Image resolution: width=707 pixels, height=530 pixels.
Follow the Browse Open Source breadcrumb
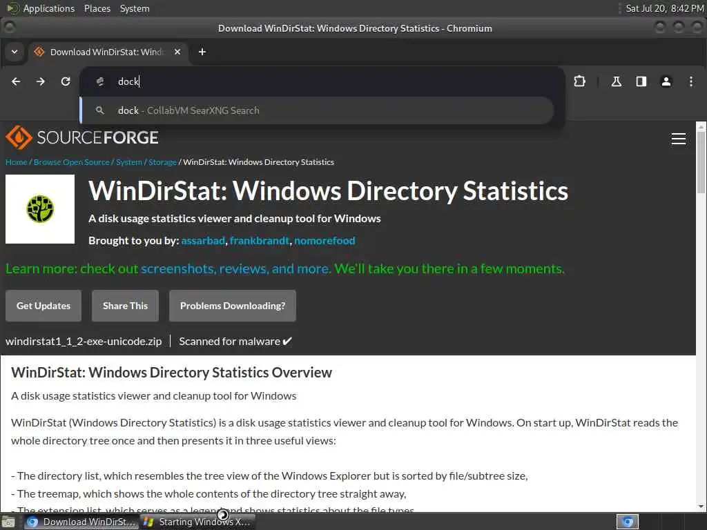[72, 162]
